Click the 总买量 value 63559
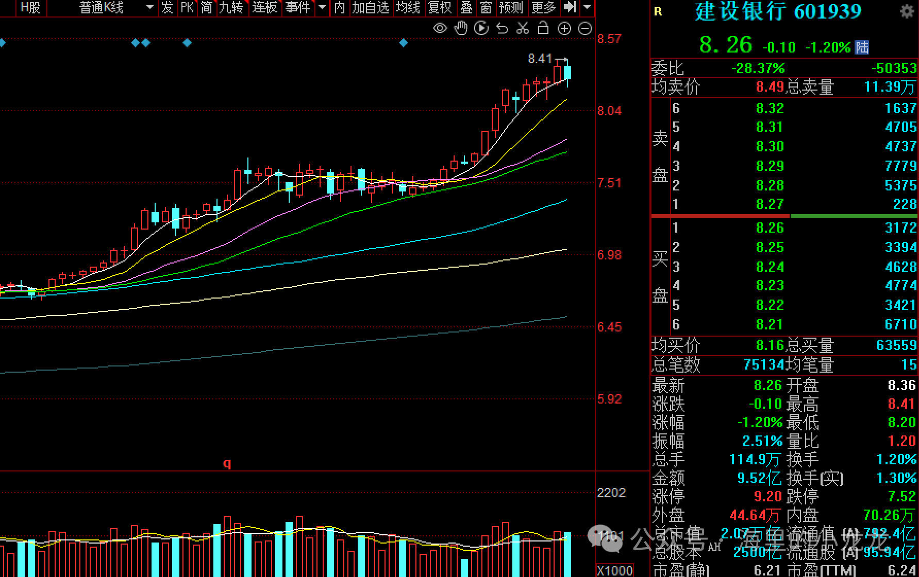The width and height of the screenshot is (919, 577). pyautogui.click(x=896, y=345)
